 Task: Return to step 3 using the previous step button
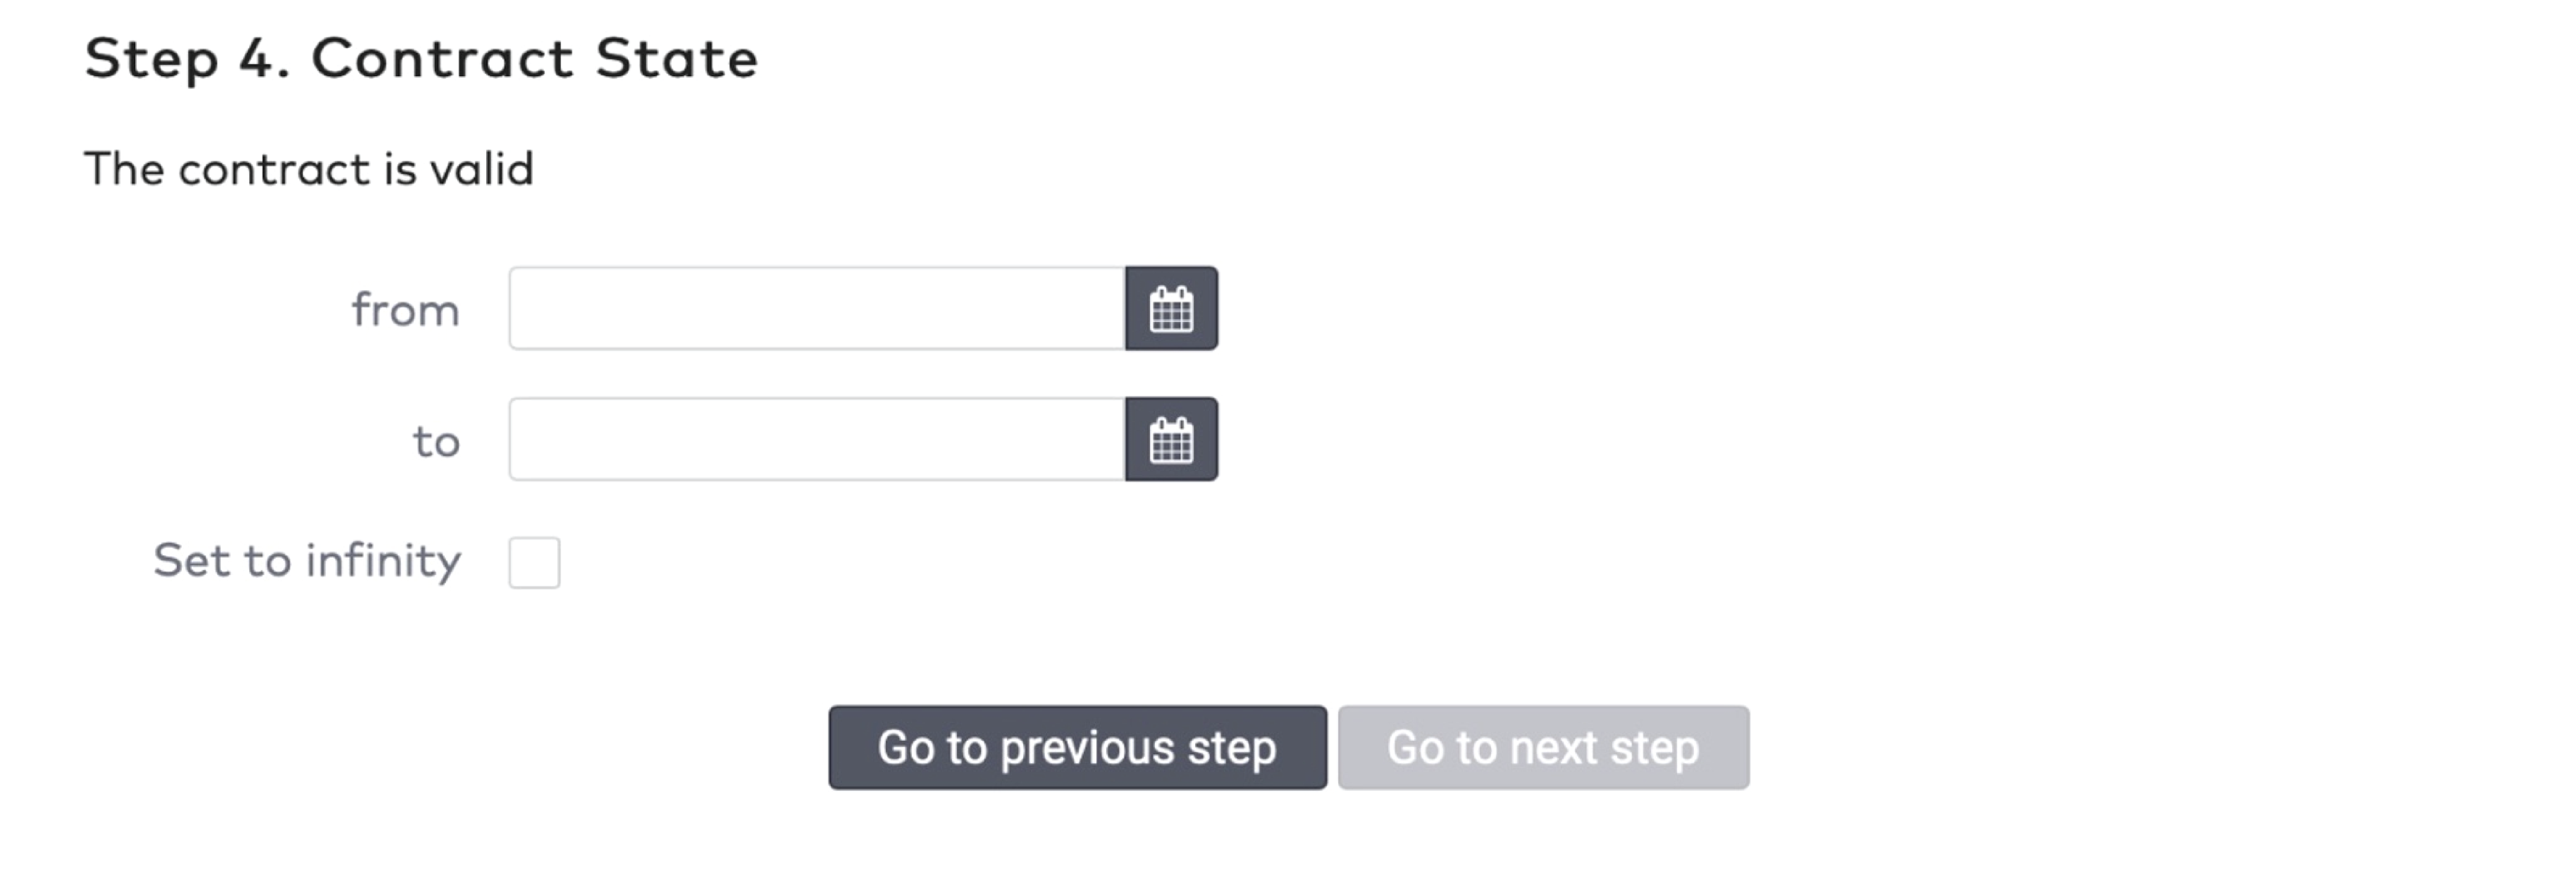(1077, 748)
